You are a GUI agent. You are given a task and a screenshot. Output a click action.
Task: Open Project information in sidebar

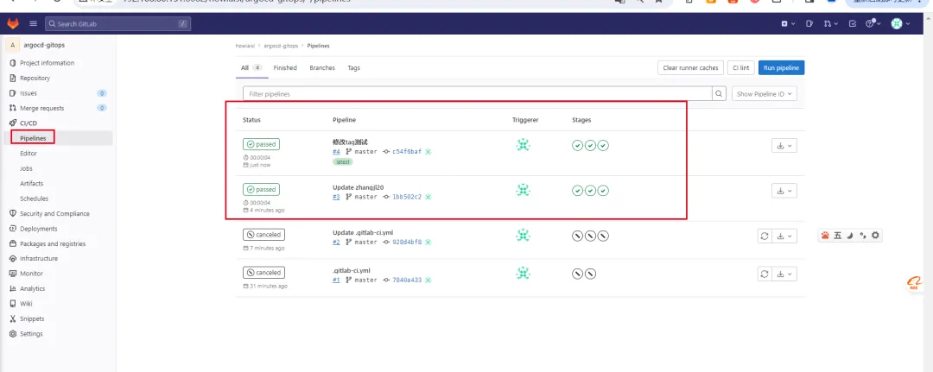click(x=47, y=63)
